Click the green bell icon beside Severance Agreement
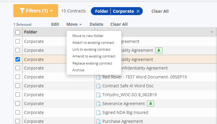The width and height of the screenshot is (217, 124). pyautogui.click(x=151, y=104)
